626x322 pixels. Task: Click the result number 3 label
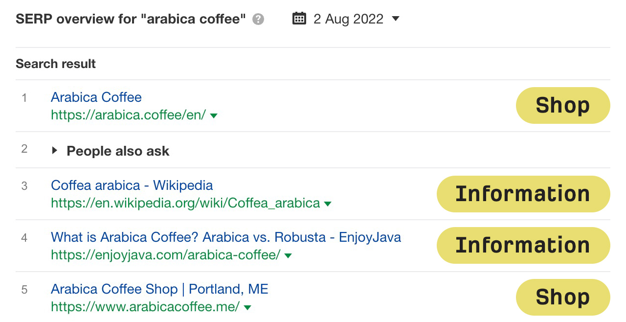pos(24,186)
